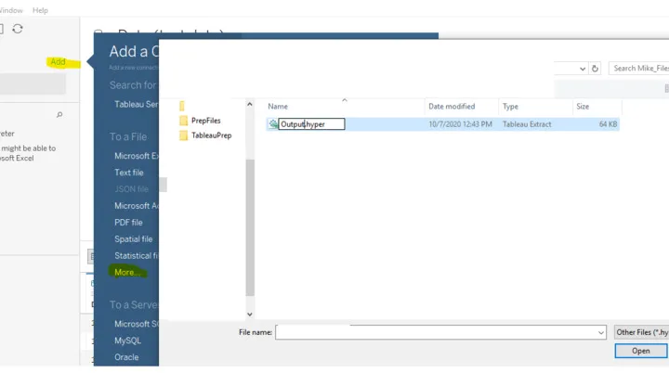Click the 10/7/2020 12:43 PM date cell
This screenshot has width=669, height=373.
click(460, 124)
